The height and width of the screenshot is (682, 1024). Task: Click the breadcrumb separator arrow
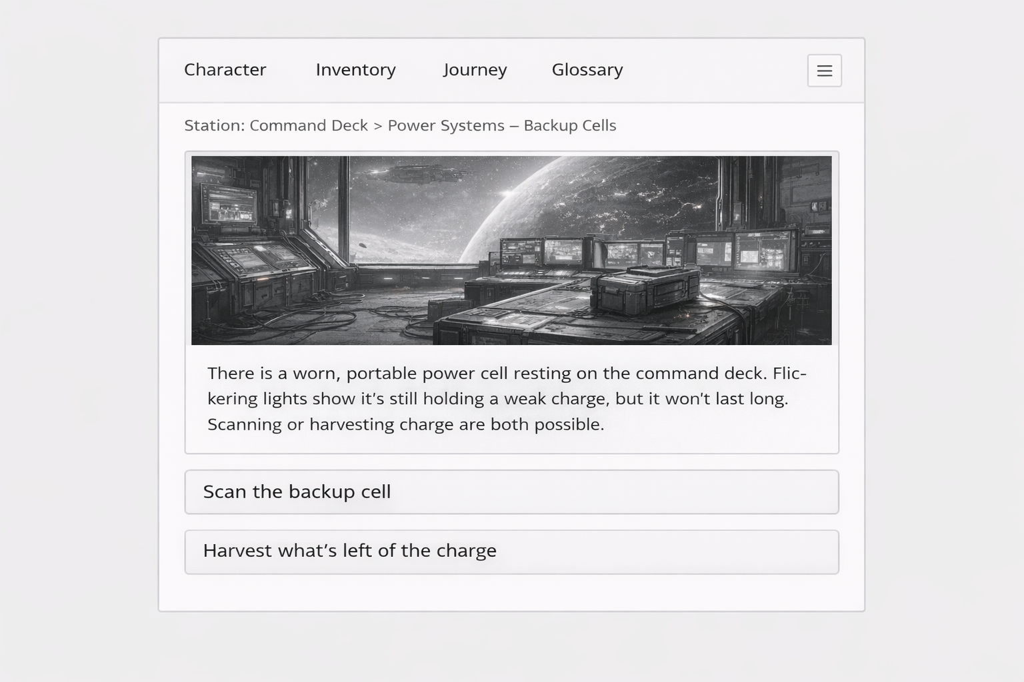pos(379,125)
